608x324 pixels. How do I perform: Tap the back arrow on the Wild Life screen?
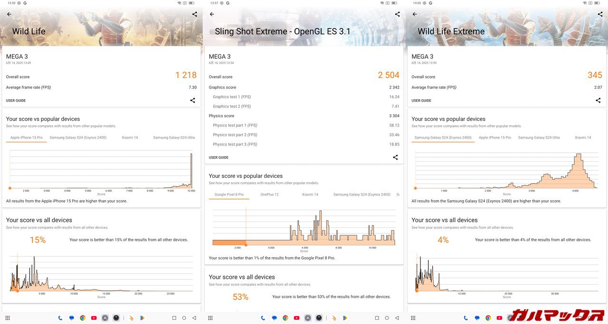[9, 14]
